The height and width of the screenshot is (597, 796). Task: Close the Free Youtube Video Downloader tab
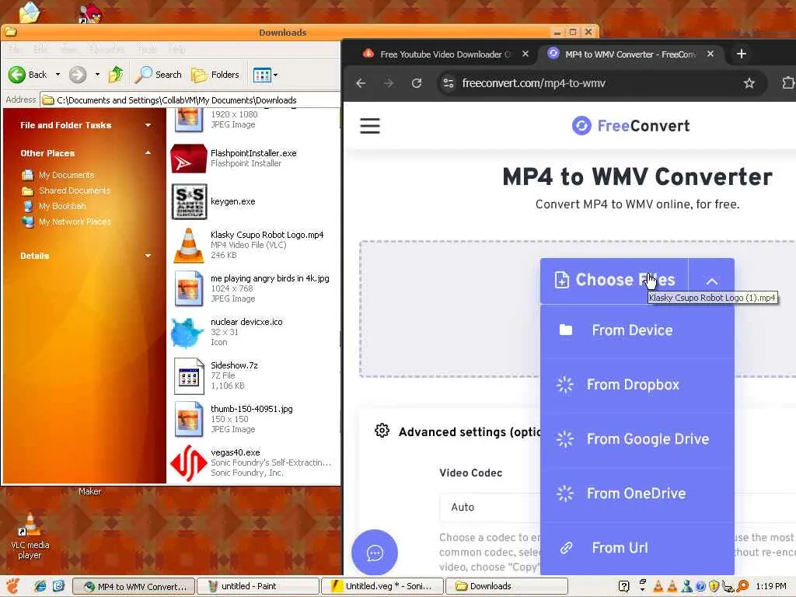pyautogui.click(x=525, y=54)
